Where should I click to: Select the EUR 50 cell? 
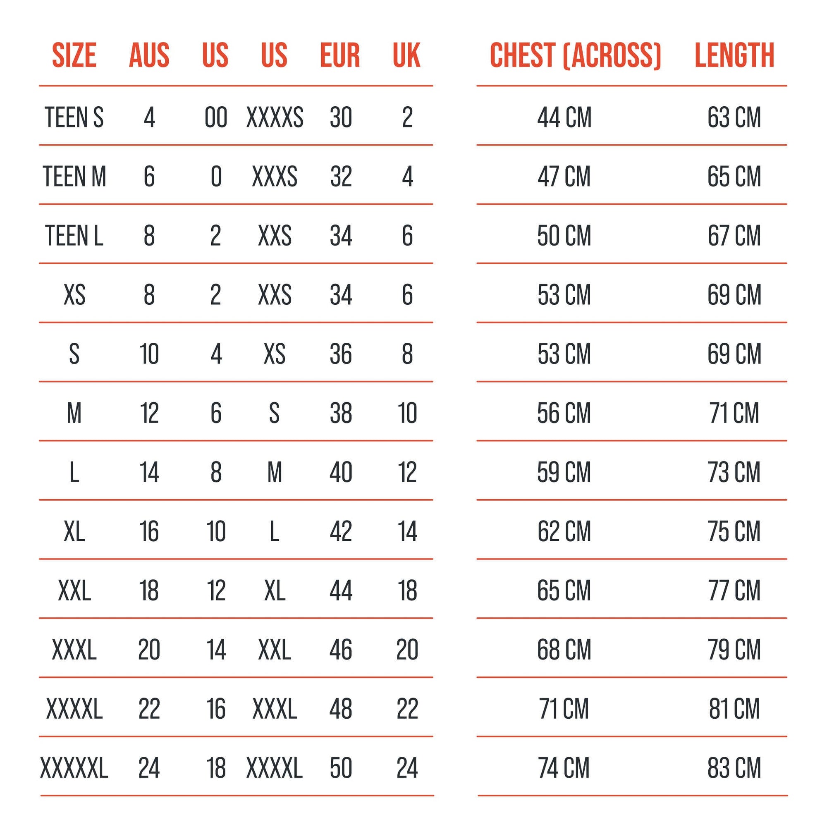click(x=341, y=768)
